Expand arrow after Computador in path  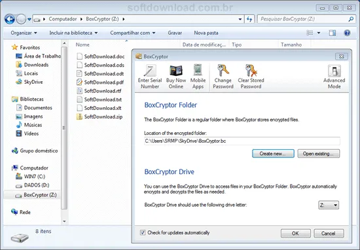tap(81, 19)
